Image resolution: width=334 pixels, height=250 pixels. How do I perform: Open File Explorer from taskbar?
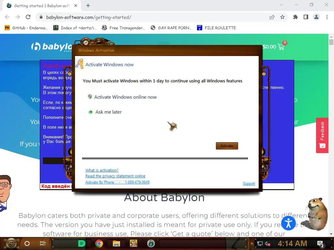(x=116, y=243)
